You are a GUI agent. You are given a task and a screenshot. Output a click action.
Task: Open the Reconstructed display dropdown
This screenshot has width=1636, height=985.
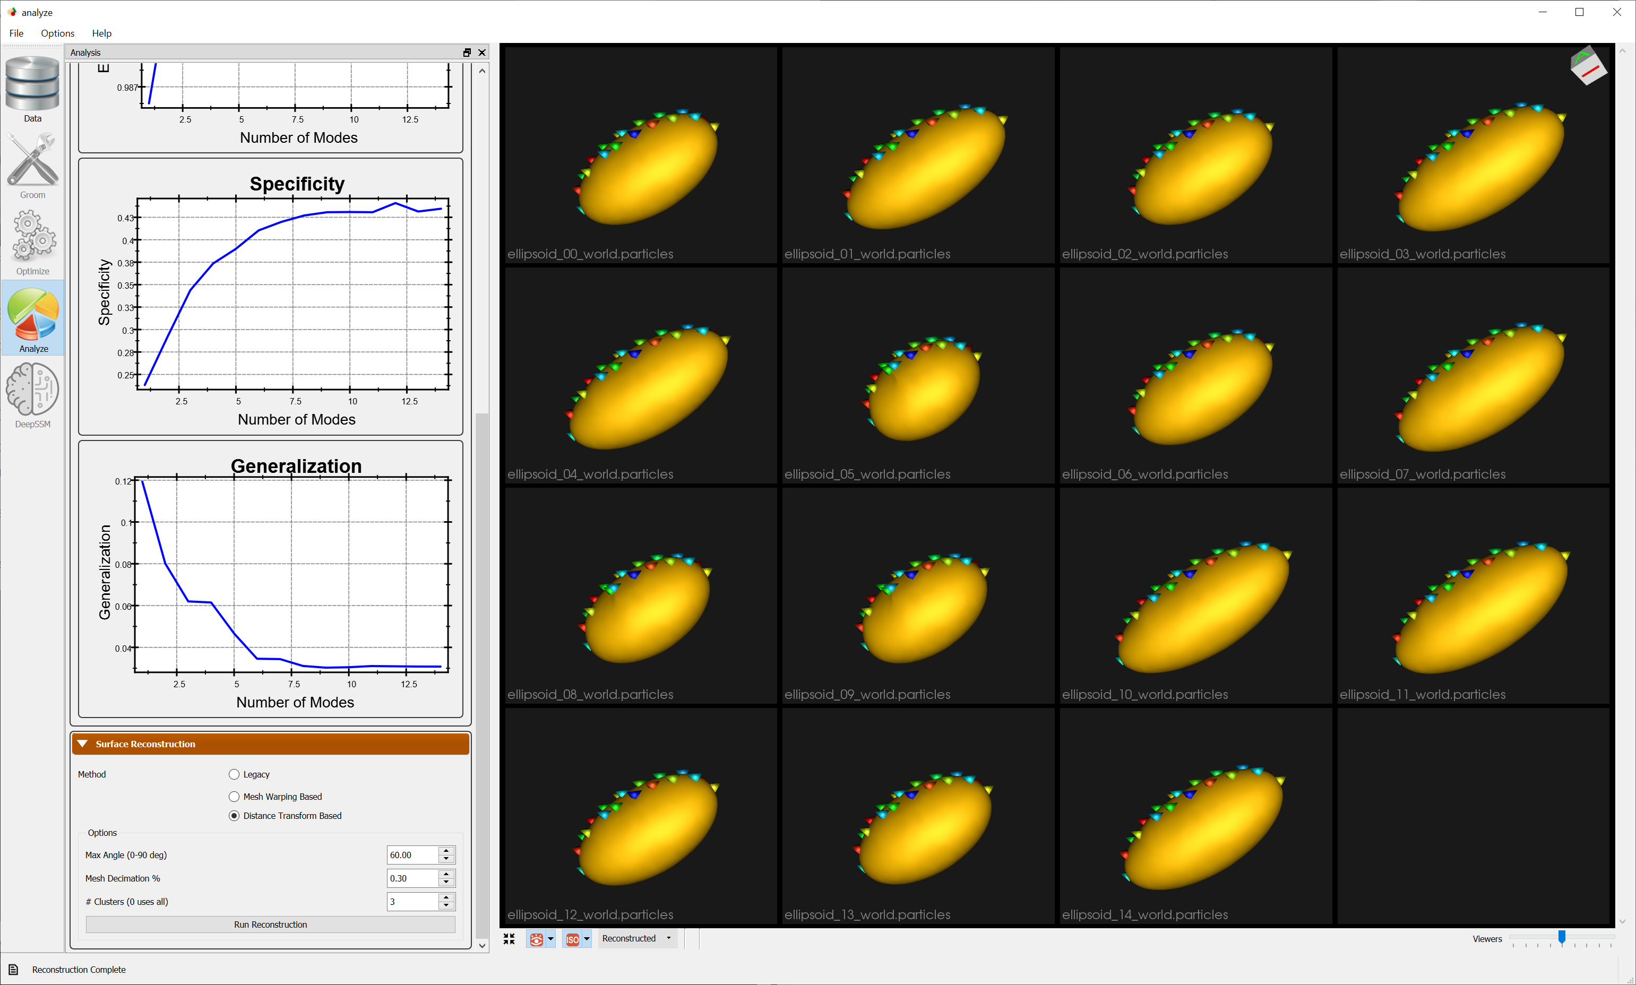tap(636, 938)
